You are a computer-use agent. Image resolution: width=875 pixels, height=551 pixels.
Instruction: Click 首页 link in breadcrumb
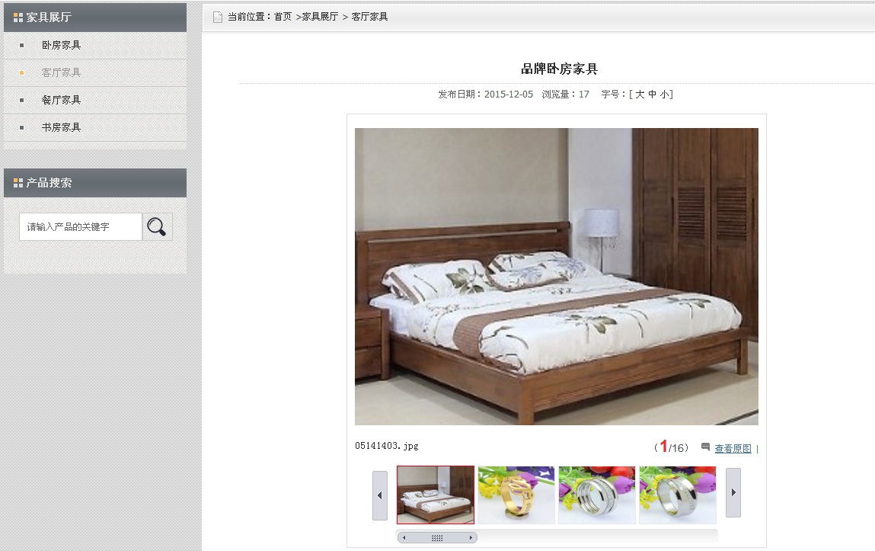pos(283,17)
